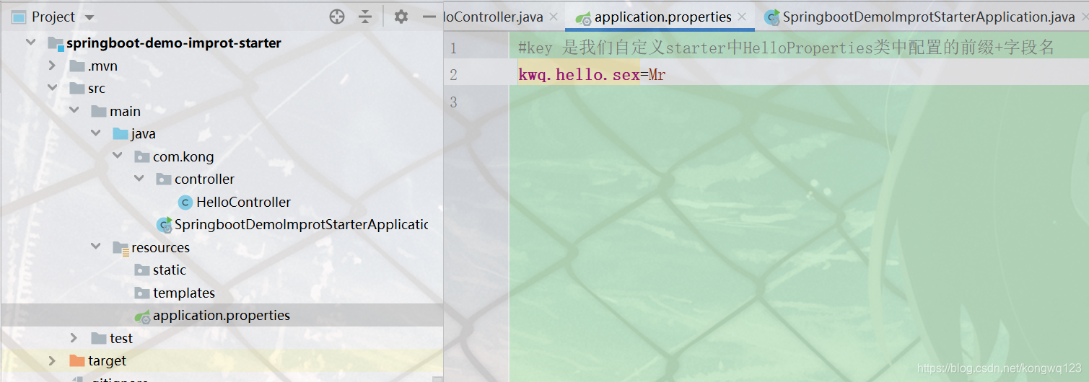The width and height of the screenshot is (1089, 382).
Task: Select the springboot-demo-improt-starter project root
Action: (174, 43)
